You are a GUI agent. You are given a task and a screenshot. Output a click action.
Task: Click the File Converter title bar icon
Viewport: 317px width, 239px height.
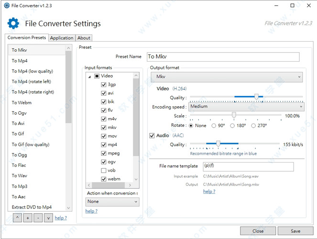(6, 5)
